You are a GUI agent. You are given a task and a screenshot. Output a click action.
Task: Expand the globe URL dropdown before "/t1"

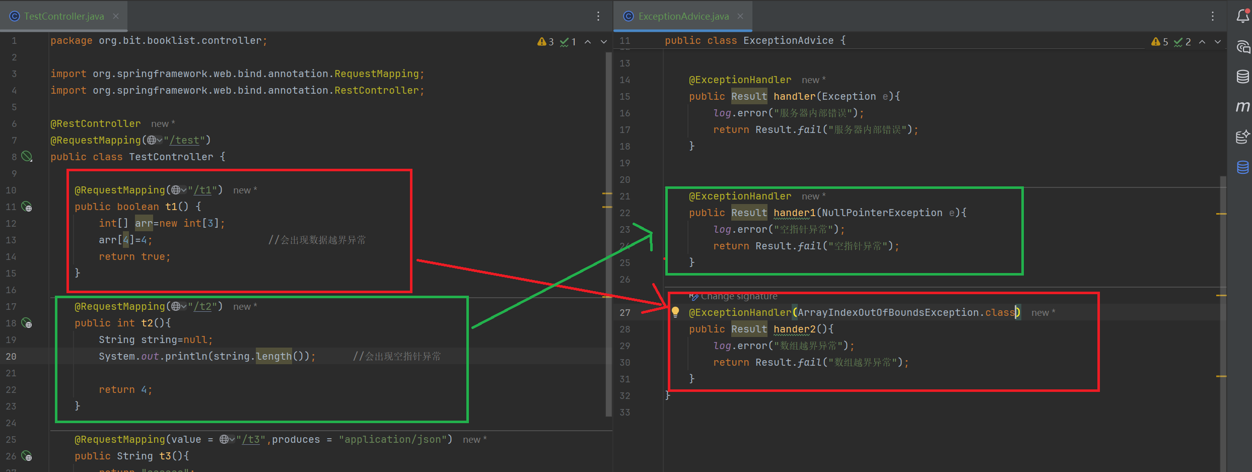coord(179,190)
